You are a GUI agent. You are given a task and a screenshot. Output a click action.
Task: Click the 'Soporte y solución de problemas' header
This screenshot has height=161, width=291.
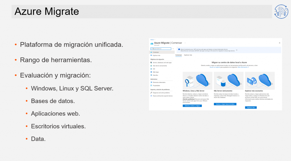(x=160, y=90)
